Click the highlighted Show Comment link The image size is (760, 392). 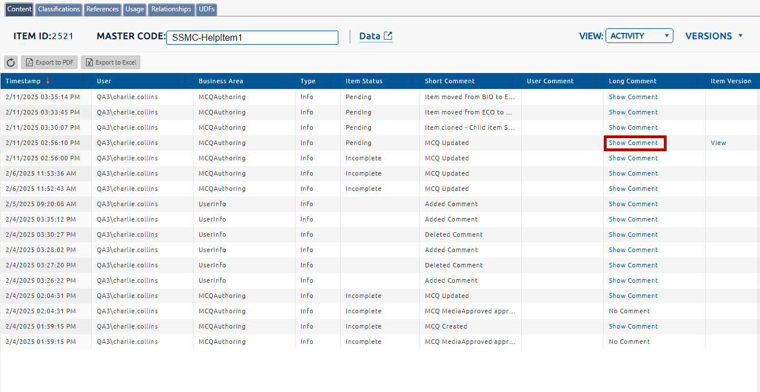(633, 143)
